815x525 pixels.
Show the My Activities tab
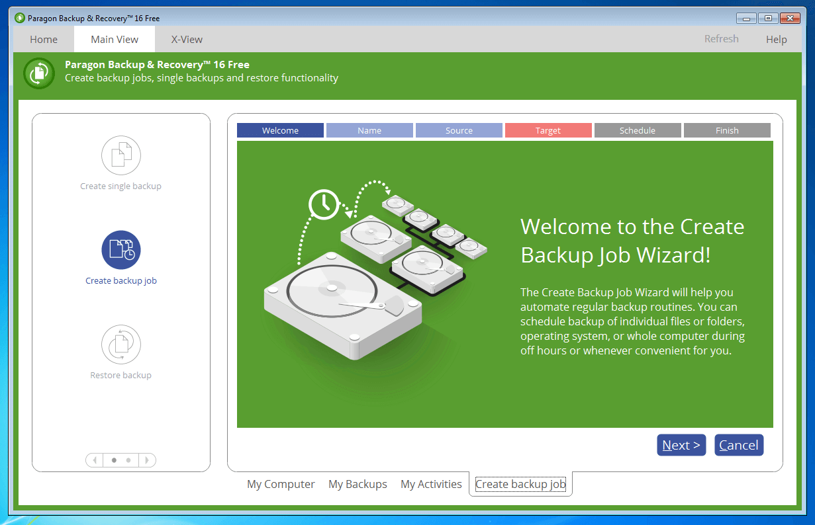click(431, 484)
